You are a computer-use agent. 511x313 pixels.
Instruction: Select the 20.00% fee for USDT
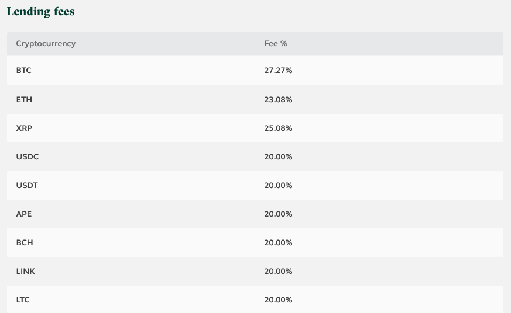(x=278, y=185)
